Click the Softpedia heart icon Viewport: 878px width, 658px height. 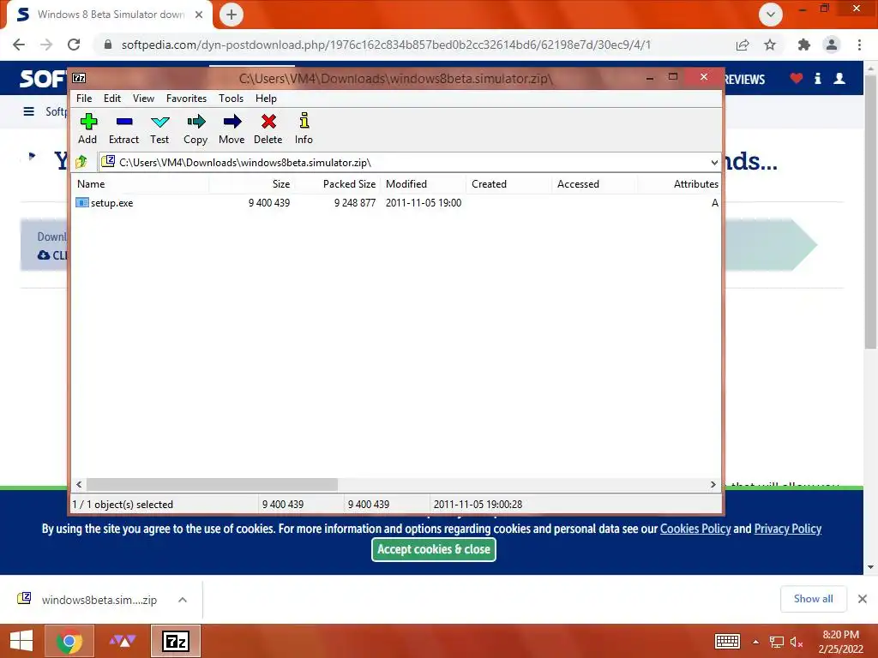coord(797,78)
